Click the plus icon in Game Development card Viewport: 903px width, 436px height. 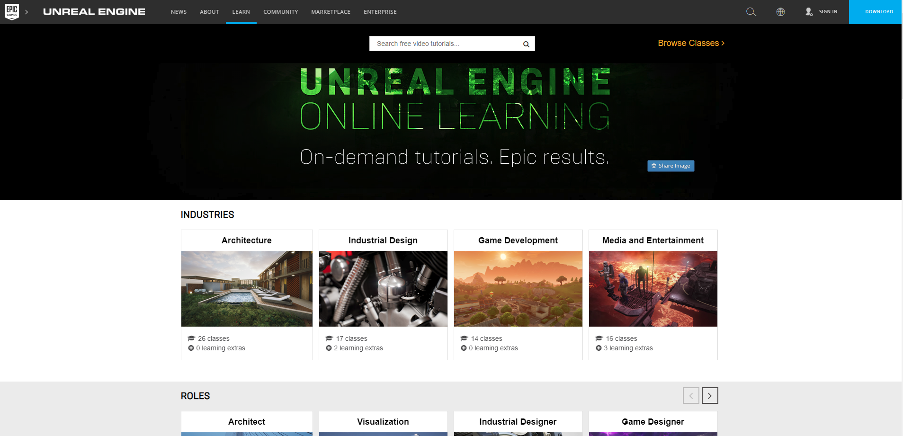(x=464, y=348)
